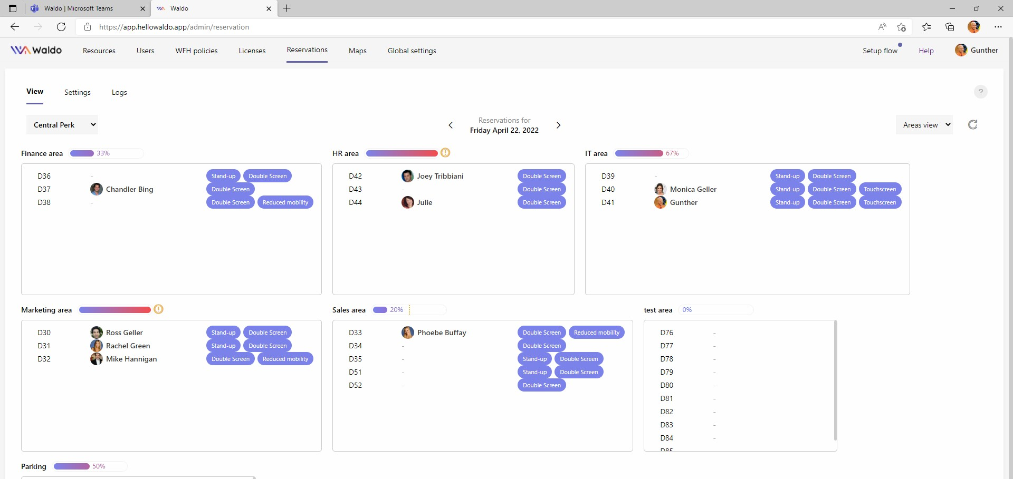The height and width of the screenshot is (479, 1013).
Task: Click the Waldo logo
Action: [36, 50]
